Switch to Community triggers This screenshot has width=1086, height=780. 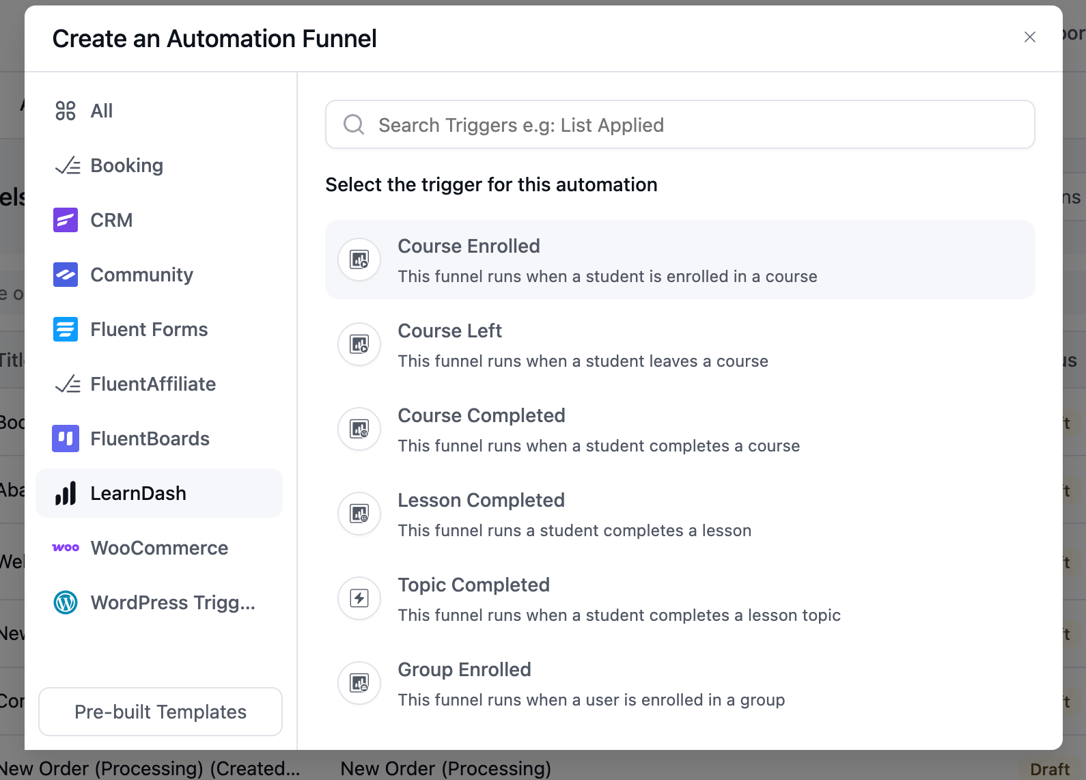pos(159,275)
